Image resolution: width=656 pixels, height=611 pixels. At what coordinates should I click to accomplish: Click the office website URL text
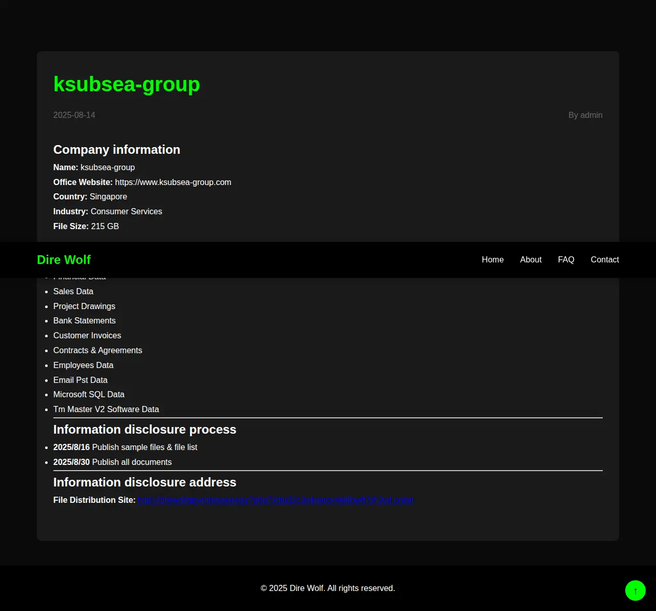pos(173,182)
